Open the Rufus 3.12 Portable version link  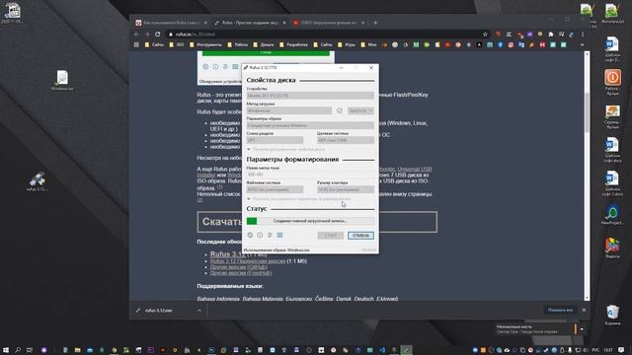(248, 261)
